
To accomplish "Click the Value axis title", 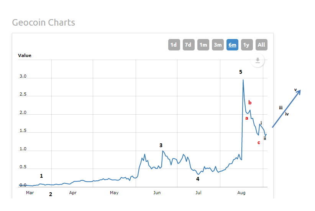I will [25, 55].
